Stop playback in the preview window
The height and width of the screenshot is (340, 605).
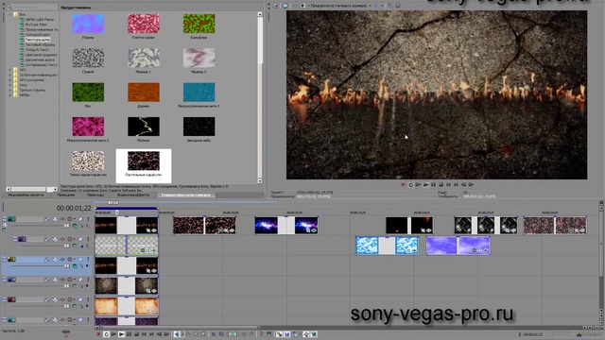[x=441, y=185]
